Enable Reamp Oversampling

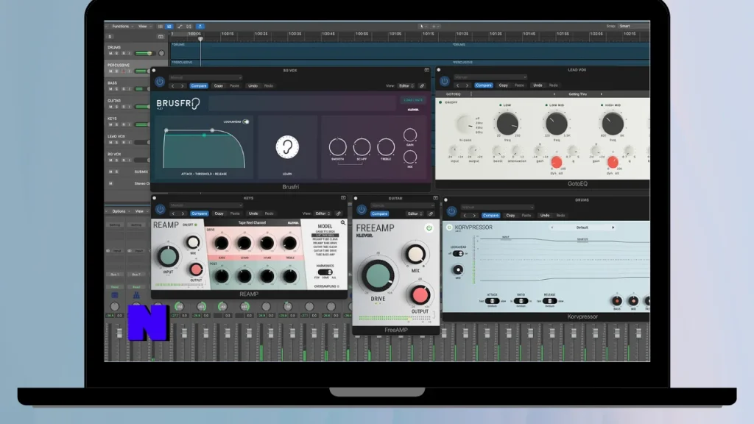(338, 286)
